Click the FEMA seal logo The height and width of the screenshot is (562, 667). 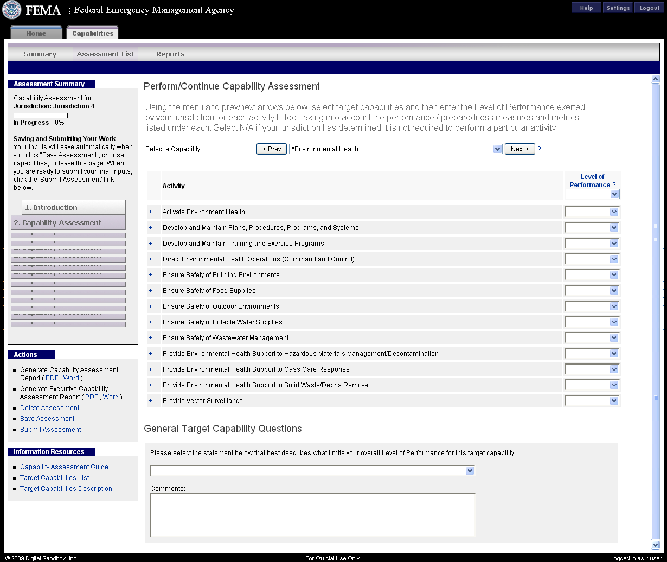coord(12,10)
